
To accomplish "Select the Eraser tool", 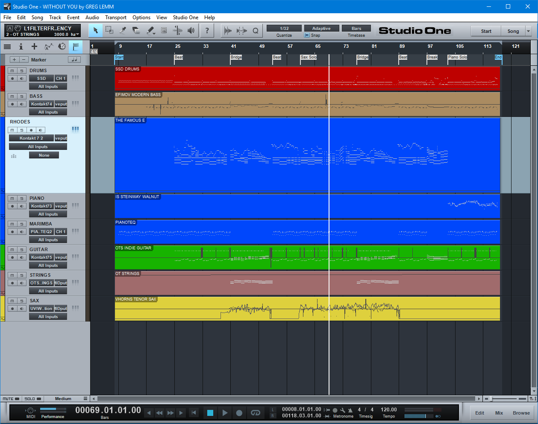I will pos(137,30).
